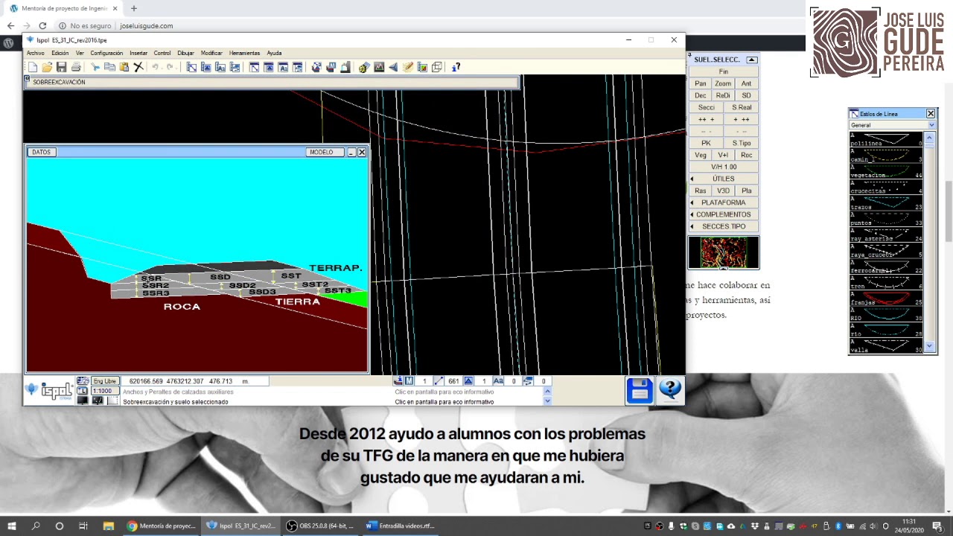The height and width of the screenshot is (536, 953).
Task: Click the Aa text style icon
Action: (x=498, y=381)
